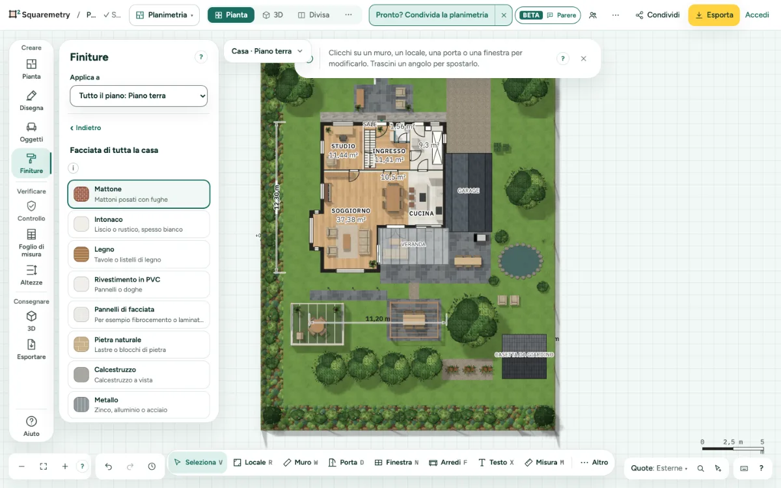Fit plan to screen icon

tap(44, 467)
